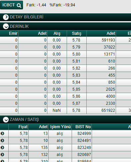The height and width of the screenshot is (162, 131).
Task: Click the trade quantity 132 cell
Action: [x=38, y=155]
